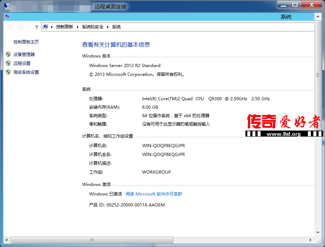The image size is (325, 247).
Task: Click the resize grip at window corner
Action: click(319, 241)
